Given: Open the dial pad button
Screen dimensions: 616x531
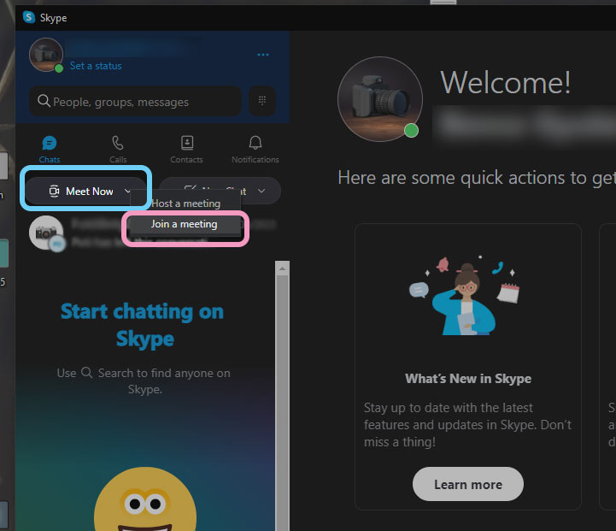Looking at the screenshot, I should 262,101.
